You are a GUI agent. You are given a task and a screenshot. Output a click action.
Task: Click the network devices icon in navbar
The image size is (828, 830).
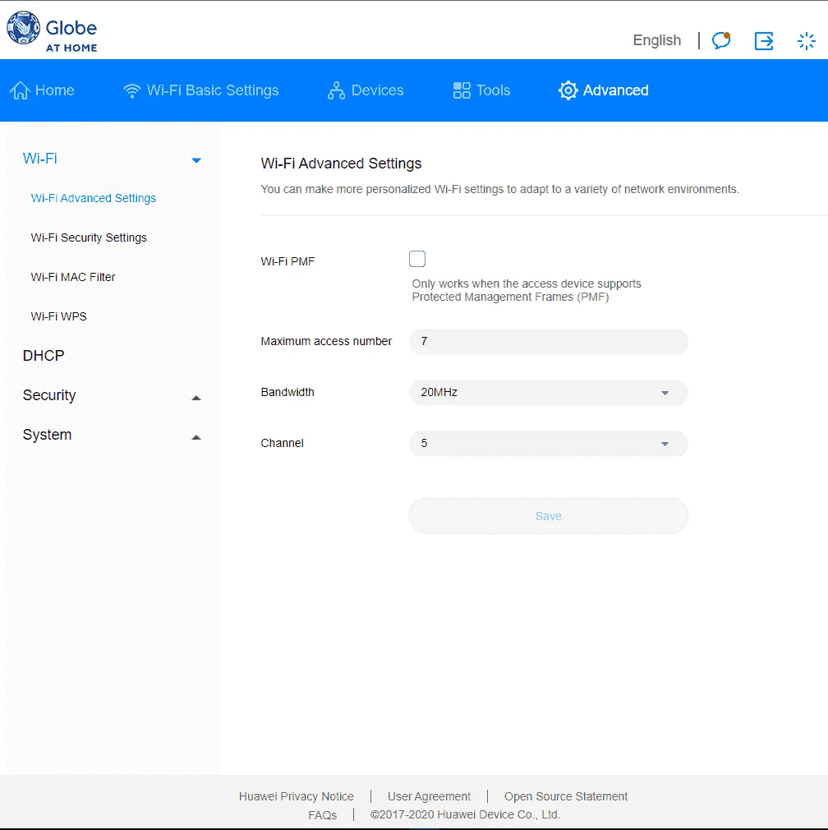point(336,90)
